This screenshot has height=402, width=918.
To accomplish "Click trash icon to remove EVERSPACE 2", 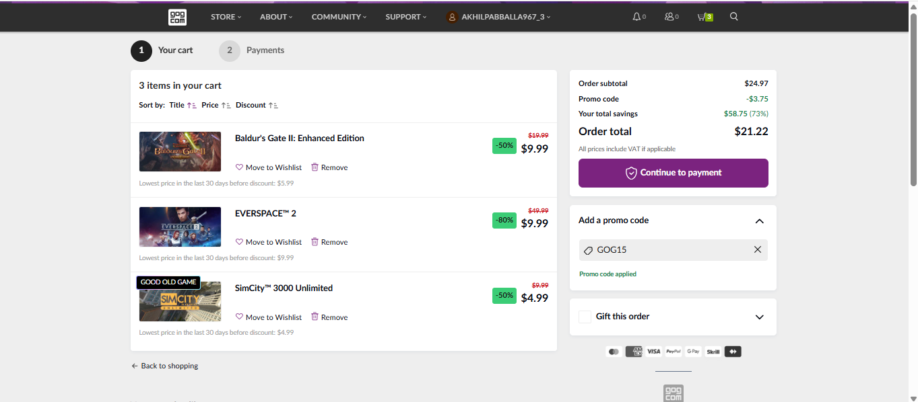I will pyautogui.click(x=315, y=242).
